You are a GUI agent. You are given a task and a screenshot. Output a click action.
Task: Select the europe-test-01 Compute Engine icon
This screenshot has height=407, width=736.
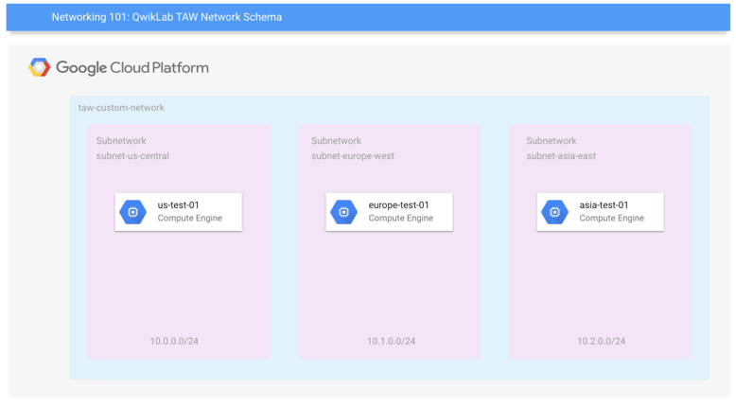(x=343, y=212)
